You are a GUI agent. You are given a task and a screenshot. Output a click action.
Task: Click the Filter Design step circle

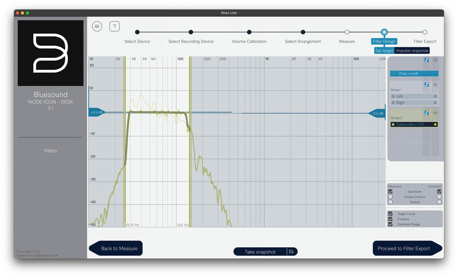[x=384, y=32]
